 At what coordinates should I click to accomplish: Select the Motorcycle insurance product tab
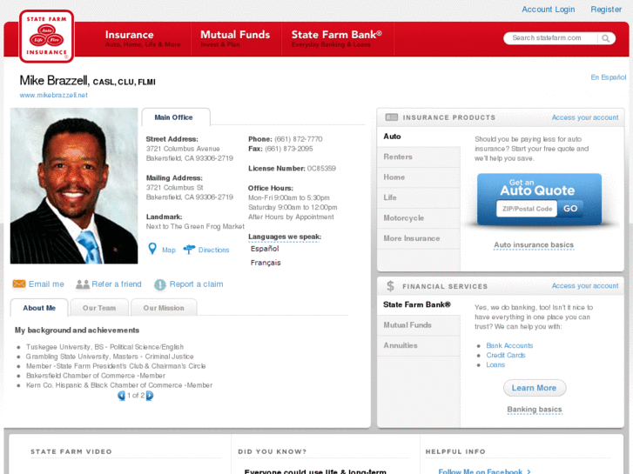point(419,218)
